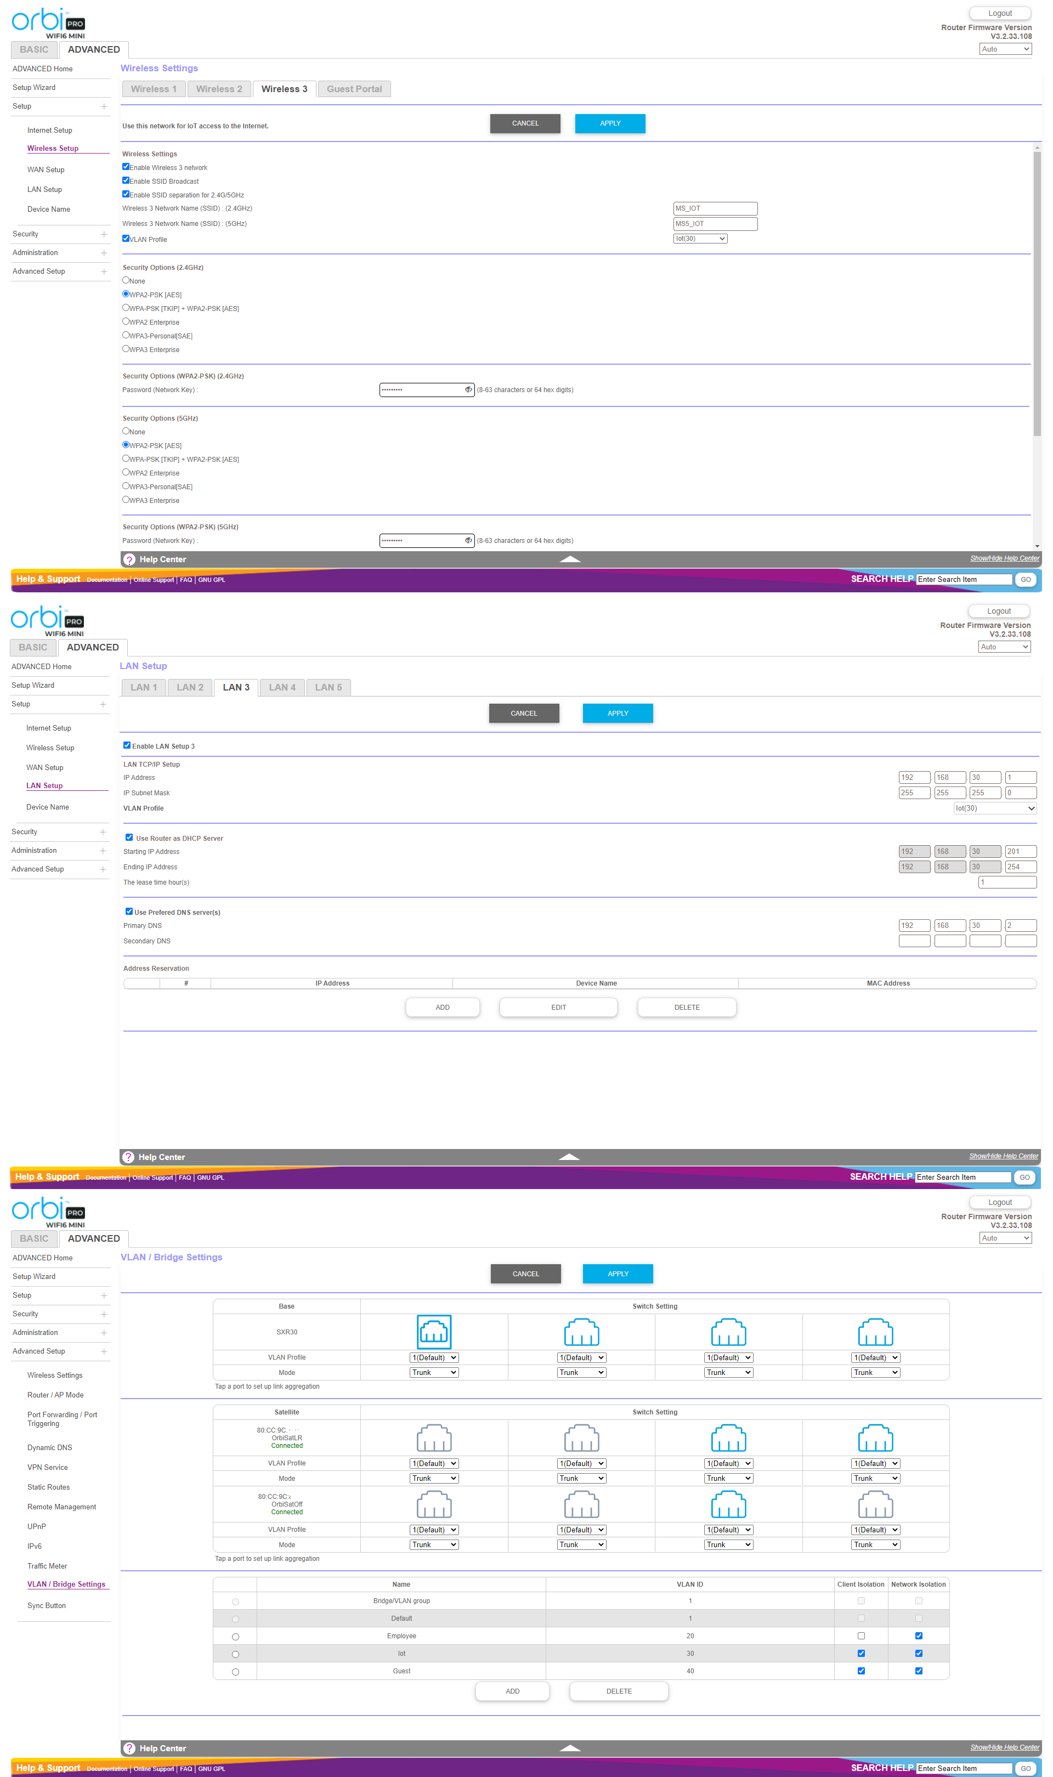Screen dimensions: 1053x1777
Task: Click the Help Center question mark on VLAN page
Action: point(128,1748)
